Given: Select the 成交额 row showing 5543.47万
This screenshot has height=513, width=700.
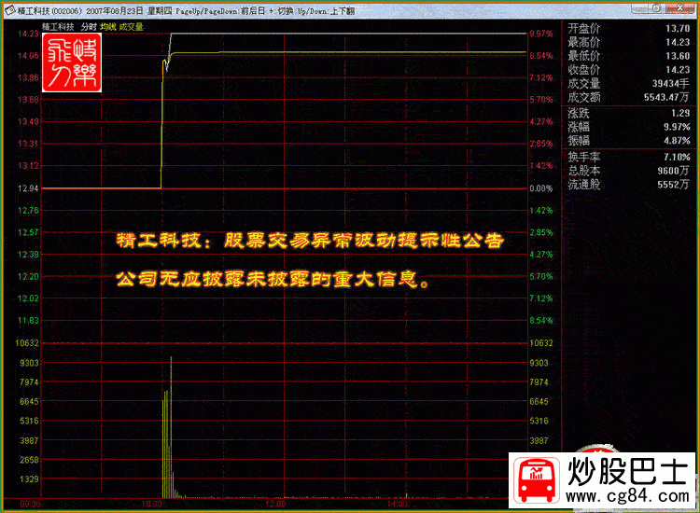Looking at the screenshot, I should click(628, 96).
